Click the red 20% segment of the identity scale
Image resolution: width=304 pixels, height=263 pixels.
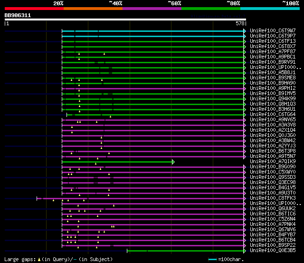tap(34, 9)
